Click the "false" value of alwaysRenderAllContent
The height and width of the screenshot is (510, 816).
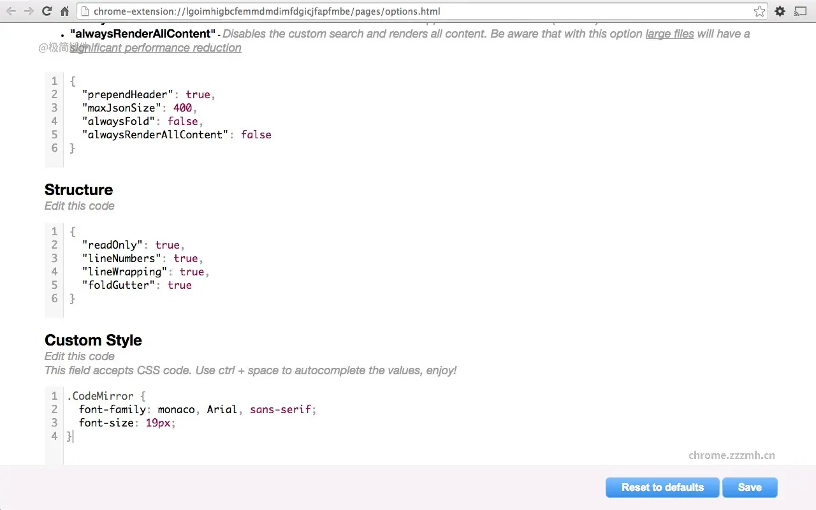coord(256,135)
